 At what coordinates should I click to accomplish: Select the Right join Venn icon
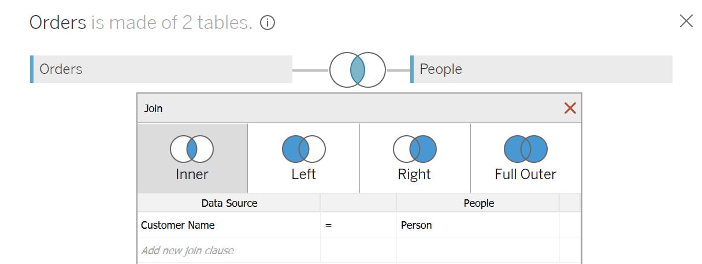415,150
